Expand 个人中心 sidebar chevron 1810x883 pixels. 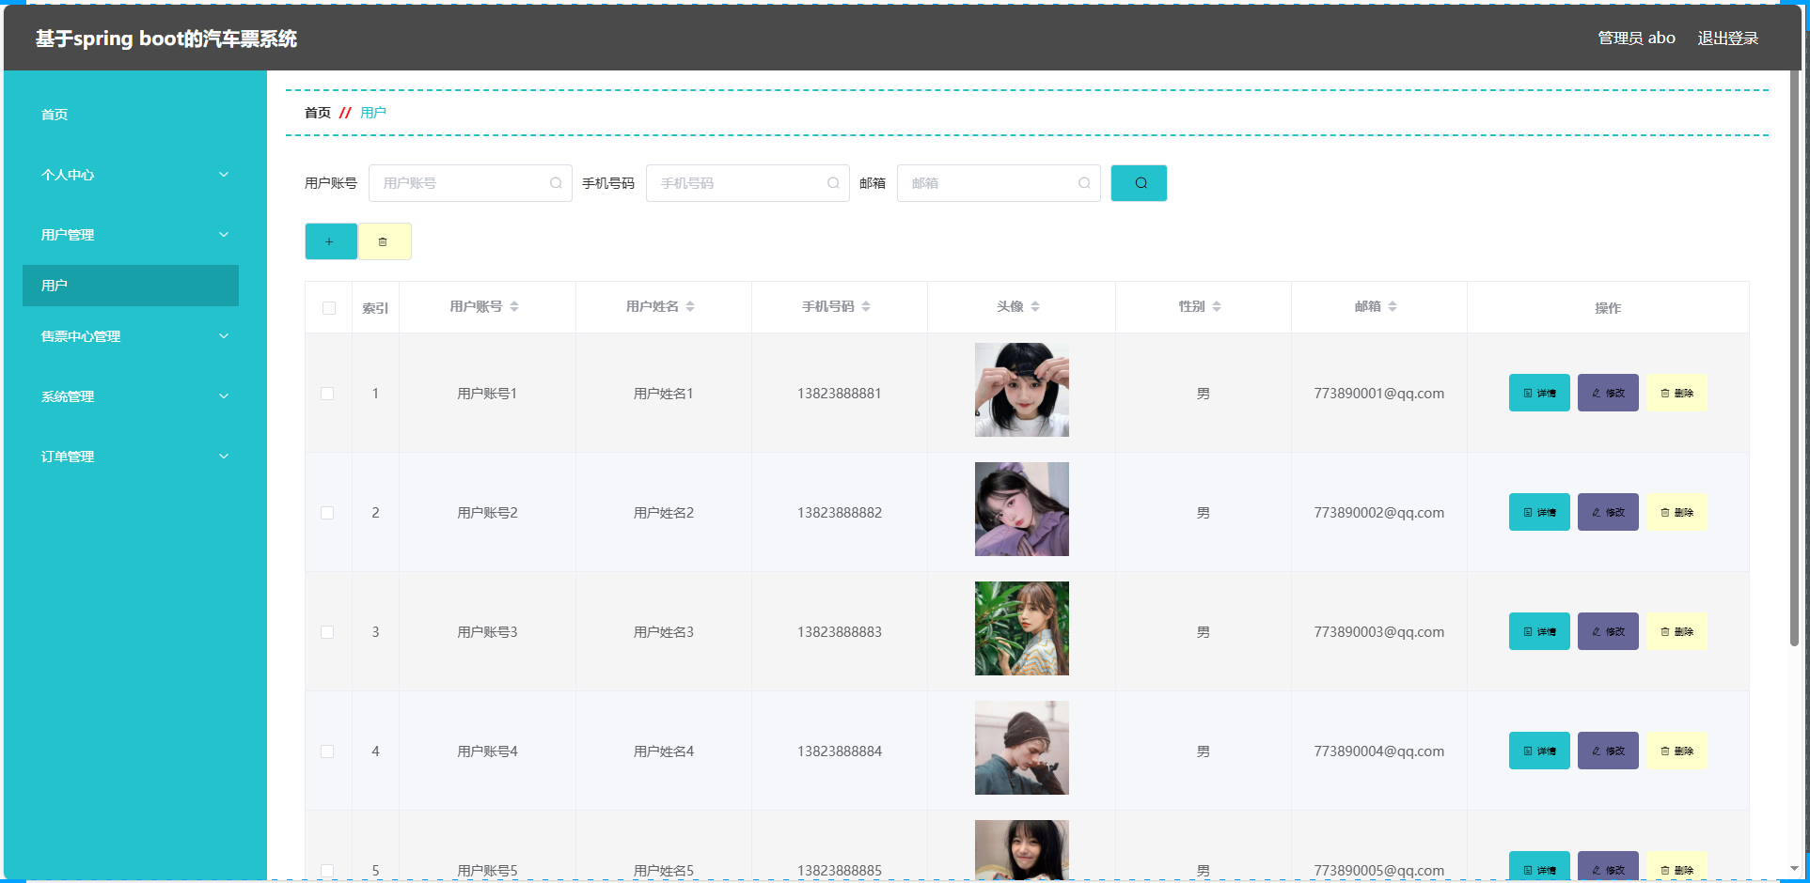pyautogui.click(x=224, y=175)
